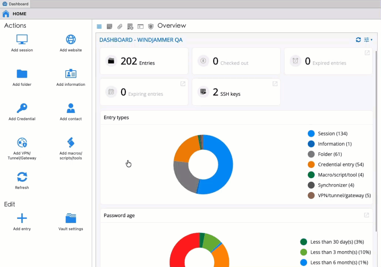This screenshot has width=381, height=267.
Task: Click the dashboard refresh icon beside title
Action: coord(358,40)
